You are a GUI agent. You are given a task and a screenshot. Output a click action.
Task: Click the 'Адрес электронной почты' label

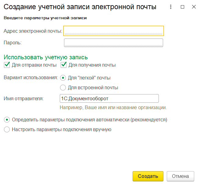pyautogui.click(x=33, y=31)
